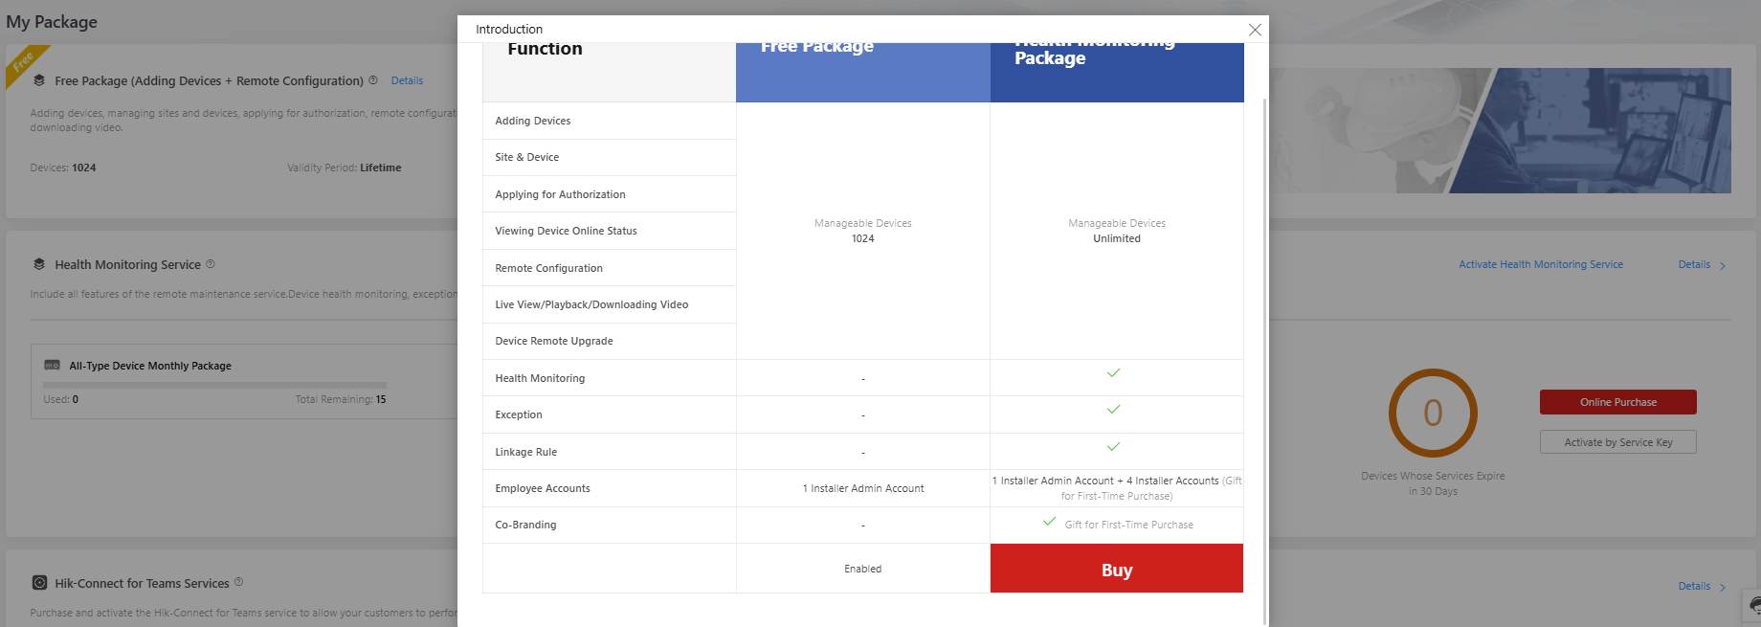1761x627 pixels.
Task: Click green checkmark in Linkage Rule row
Action: [1113, 447]
